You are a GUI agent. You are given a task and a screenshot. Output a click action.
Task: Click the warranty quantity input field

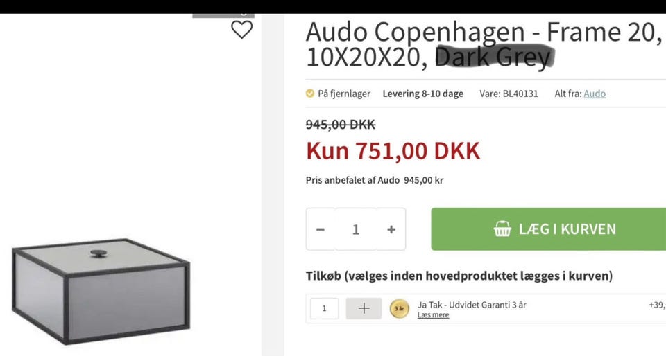coord(324,308)
